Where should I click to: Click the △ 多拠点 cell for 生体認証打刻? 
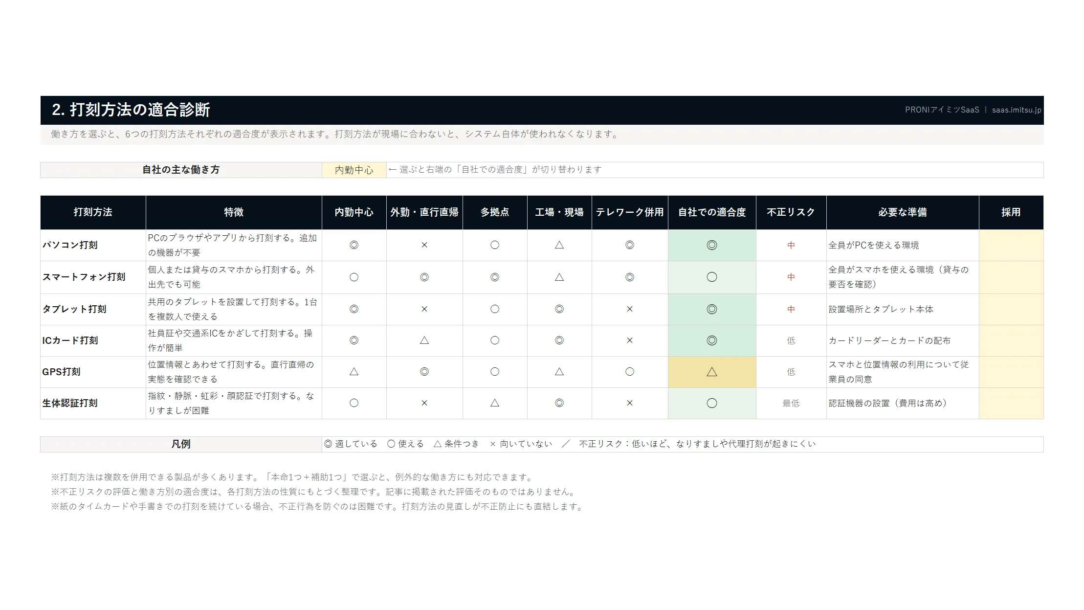[x=495, y=403]
